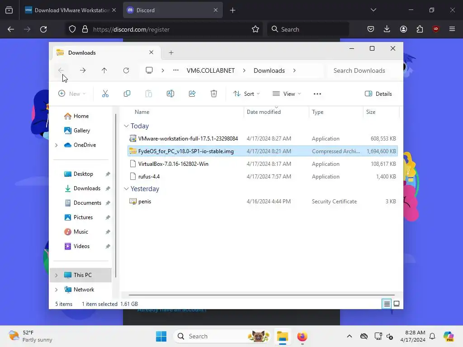The height and width of the screenshot is (347, 463).
Task: Click Downloads breadcrumb in address bar
Action: coord(269,70)
